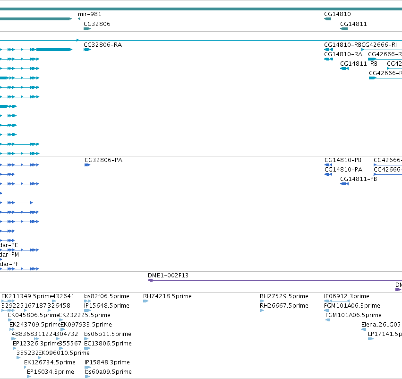Image resolution: width=402 pixels, height=379 pixels.
Task: Click the 329225 EST label
Action: 12,306
